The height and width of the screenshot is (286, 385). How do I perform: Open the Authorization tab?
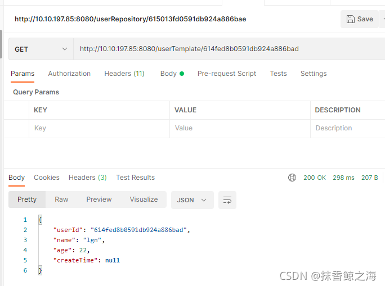point(69,74)
